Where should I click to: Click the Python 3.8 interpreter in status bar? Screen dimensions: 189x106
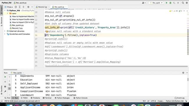175,101
